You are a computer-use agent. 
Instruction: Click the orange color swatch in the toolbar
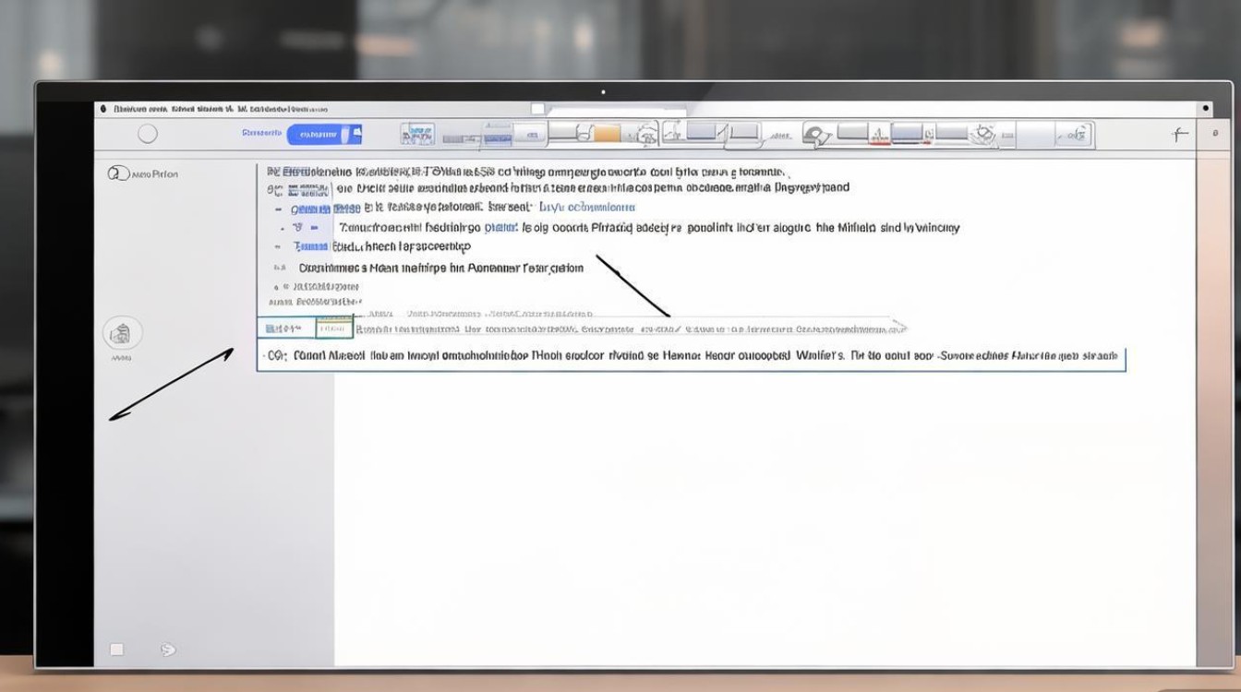(607, 135)
